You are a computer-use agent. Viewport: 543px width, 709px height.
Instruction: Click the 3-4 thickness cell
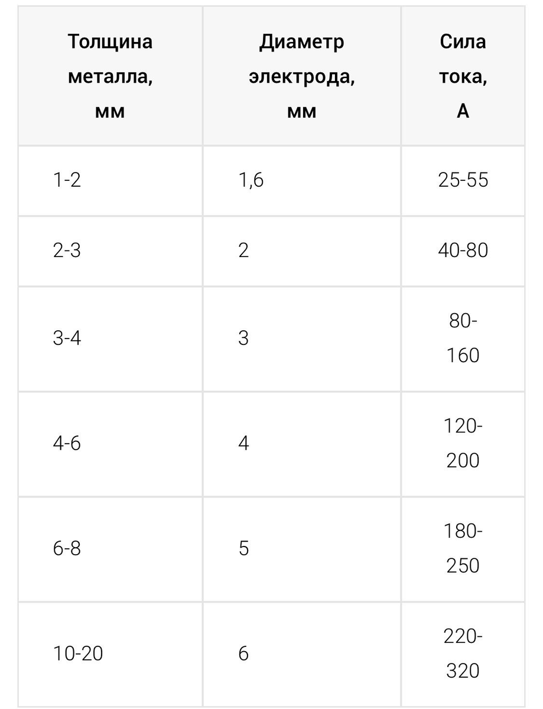[x=110, y=339]
